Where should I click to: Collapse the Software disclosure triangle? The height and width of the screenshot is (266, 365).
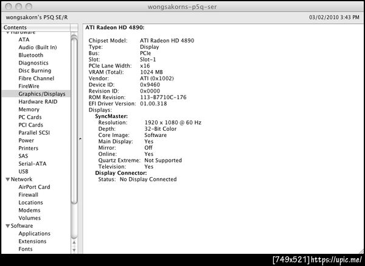[8, 226]
